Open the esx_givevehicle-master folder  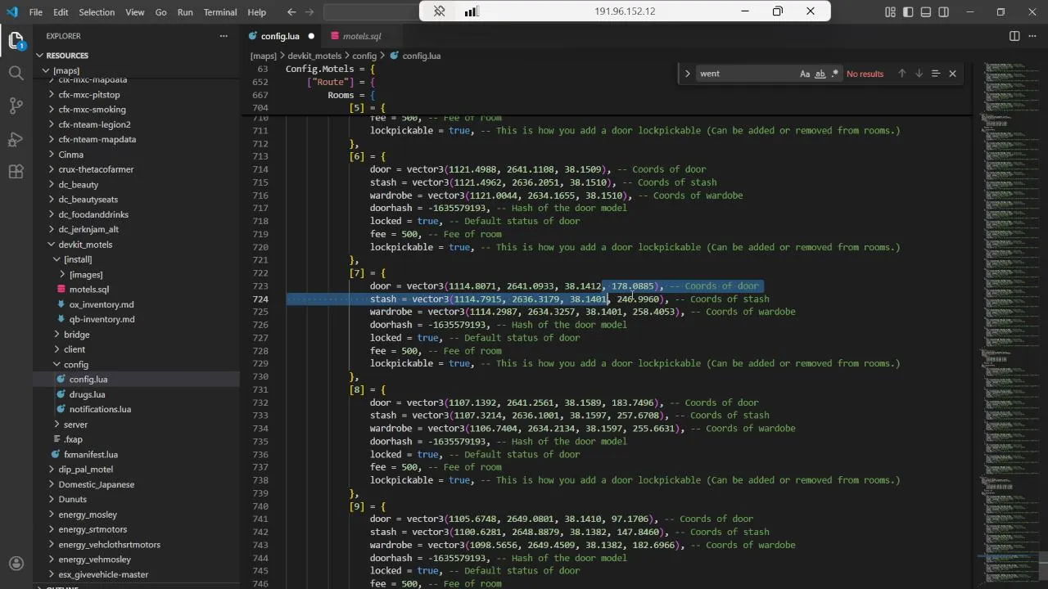point(136,574)
